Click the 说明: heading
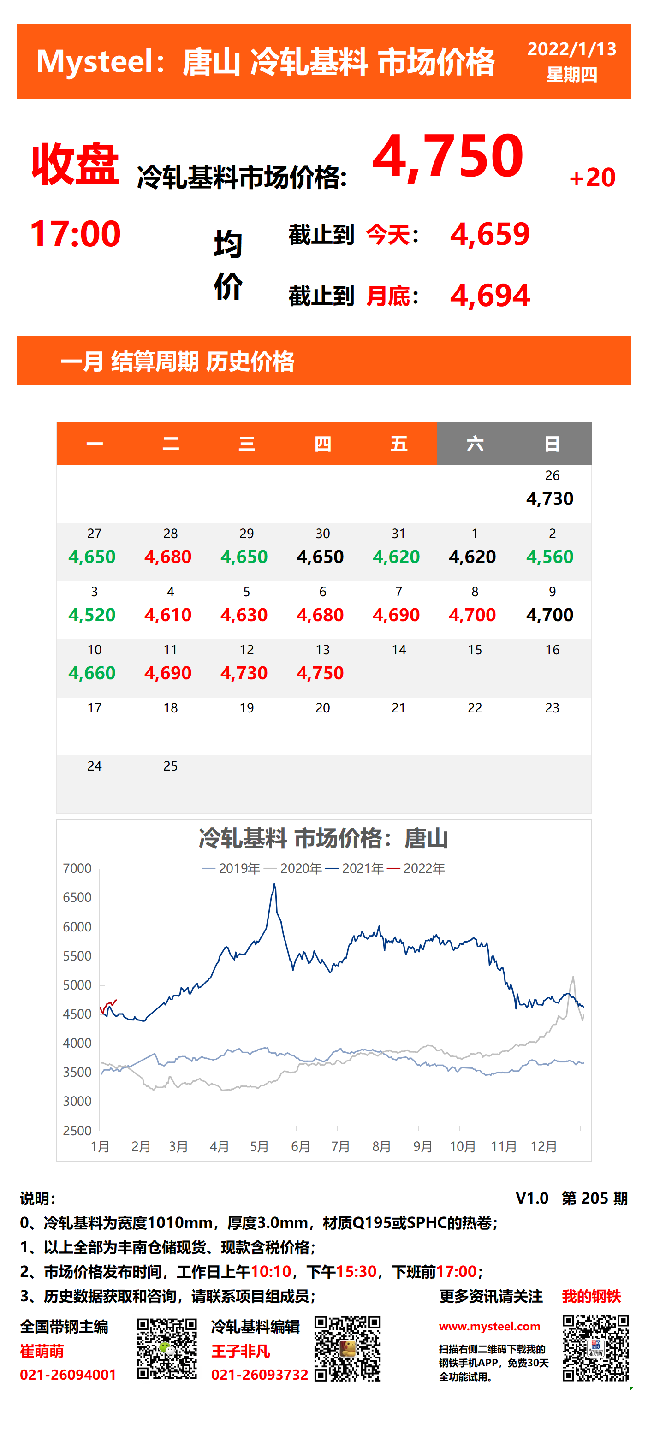 click(x=38, y=1198)
